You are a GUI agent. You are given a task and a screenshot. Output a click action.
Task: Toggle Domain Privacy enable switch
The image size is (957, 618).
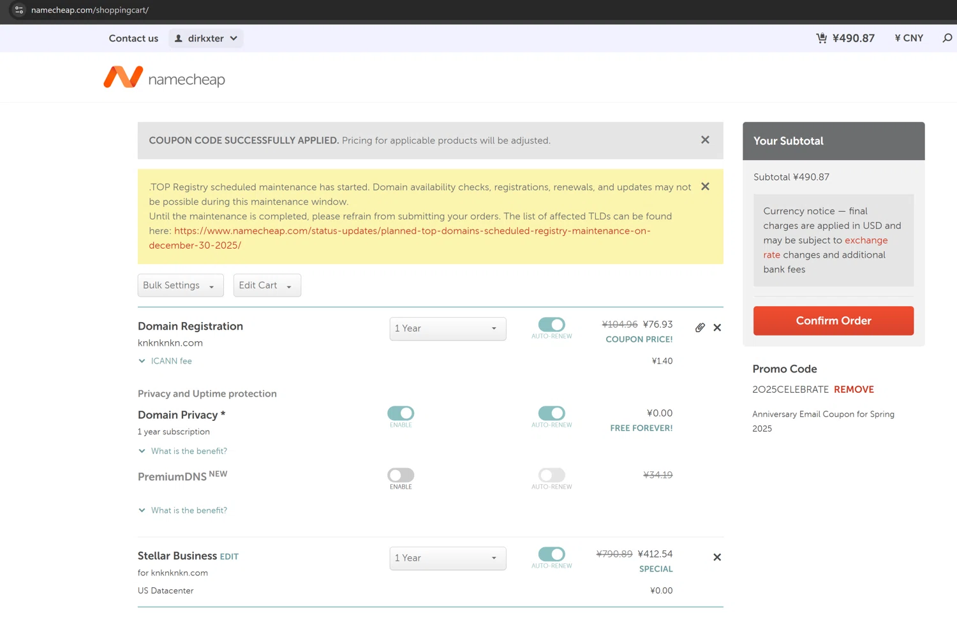(x=401, y=413)
